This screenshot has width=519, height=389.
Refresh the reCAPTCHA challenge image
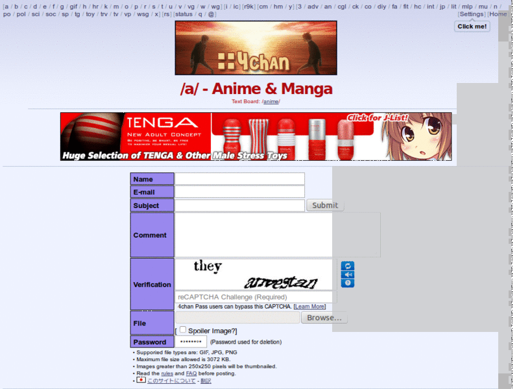pos(348,266)
